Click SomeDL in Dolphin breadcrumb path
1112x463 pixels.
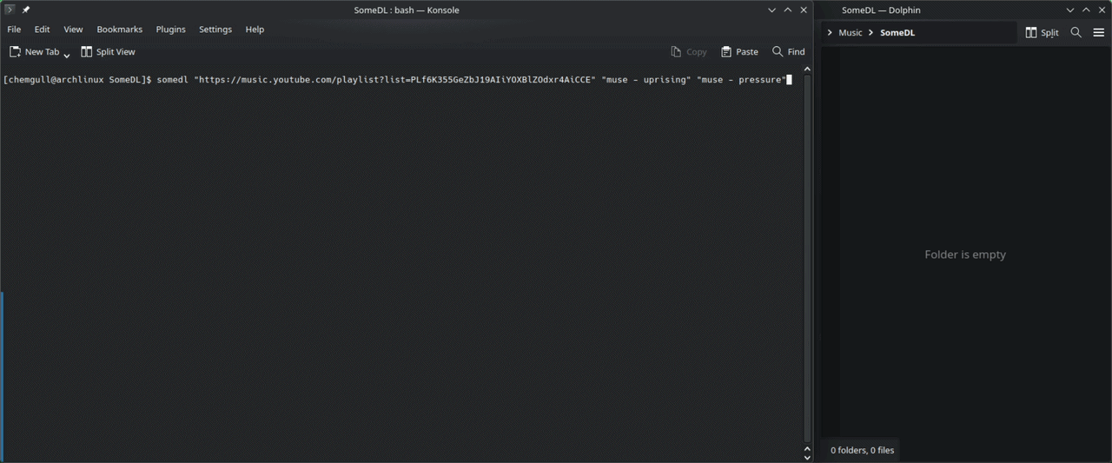[897, 33]
